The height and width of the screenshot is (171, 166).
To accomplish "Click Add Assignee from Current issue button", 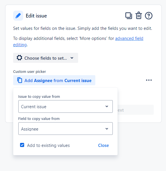I will pyautogui.click(x=54, y=80).
